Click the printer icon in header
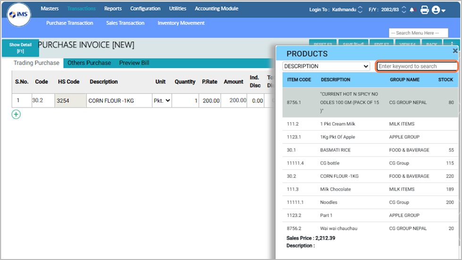 point(424,9)
